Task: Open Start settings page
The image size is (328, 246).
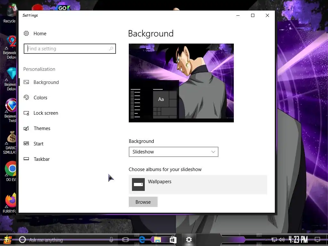Action: tap(38, 144)
